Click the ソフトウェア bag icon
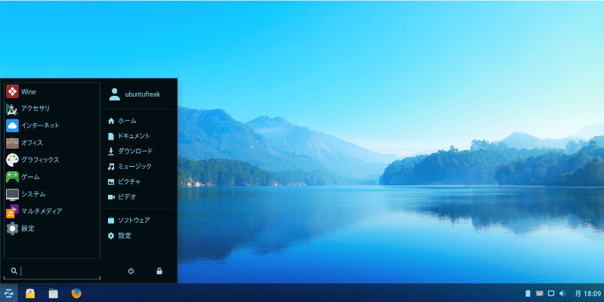 click(111, 220)
